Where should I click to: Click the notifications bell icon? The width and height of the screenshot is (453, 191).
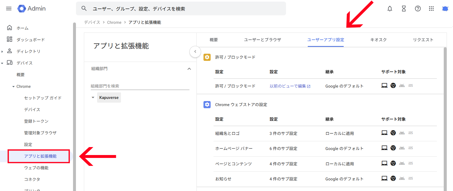click(x=390, y=9)
